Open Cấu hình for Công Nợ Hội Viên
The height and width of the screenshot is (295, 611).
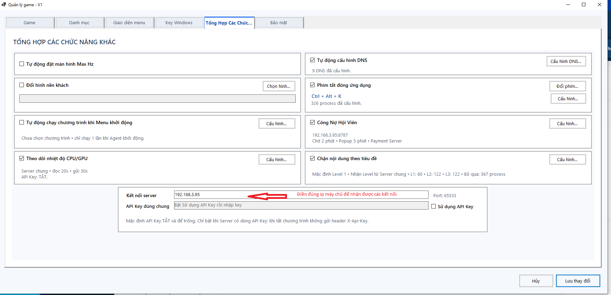point(567,123)
